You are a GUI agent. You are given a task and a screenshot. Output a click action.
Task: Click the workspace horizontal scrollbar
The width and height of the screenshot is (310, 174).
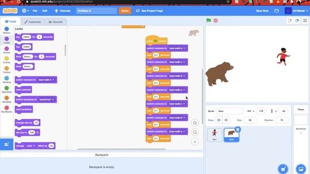(122, 149)
